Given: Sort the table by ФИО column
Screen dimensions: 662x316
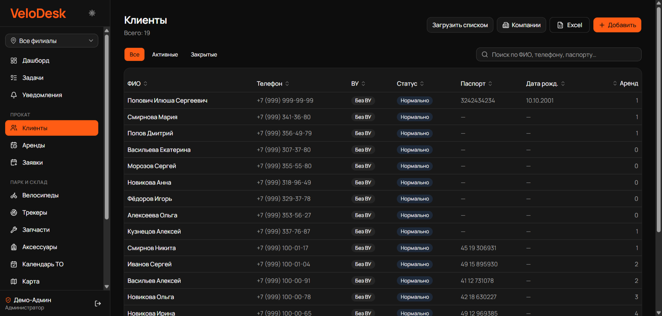Looking at the screenshot, I should pos(137,84).
